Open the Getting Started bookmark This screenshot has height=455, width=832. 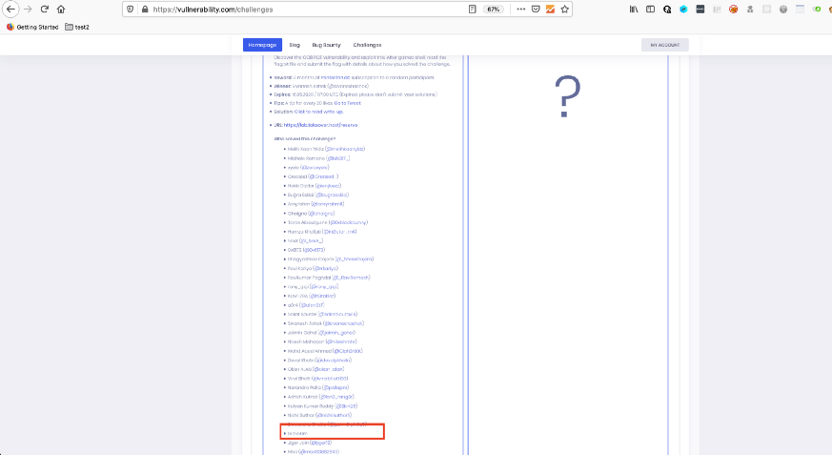pyautogui.click(x=31, y=27)
